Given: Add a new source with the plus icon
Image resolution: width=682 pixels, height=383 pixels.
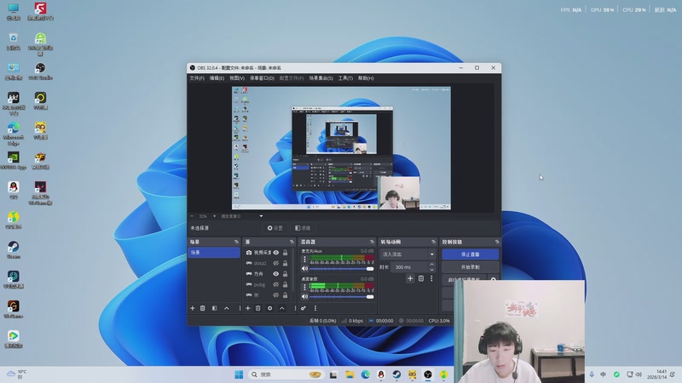Looking at the screenshot, I should tap(248, 308).
